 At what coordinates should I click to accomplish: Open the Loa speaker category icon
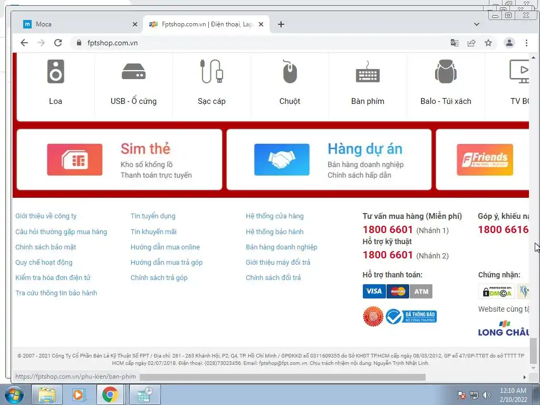(55, 71)
